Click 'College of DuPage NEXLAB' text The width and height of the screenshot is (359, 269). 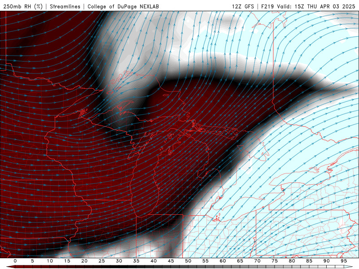point(123,6)
